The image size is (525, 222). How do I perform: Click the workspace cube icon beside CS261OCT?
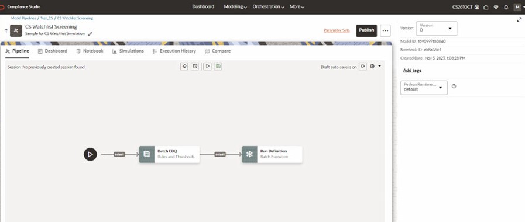pyautogui.click(x=477, y=6)
